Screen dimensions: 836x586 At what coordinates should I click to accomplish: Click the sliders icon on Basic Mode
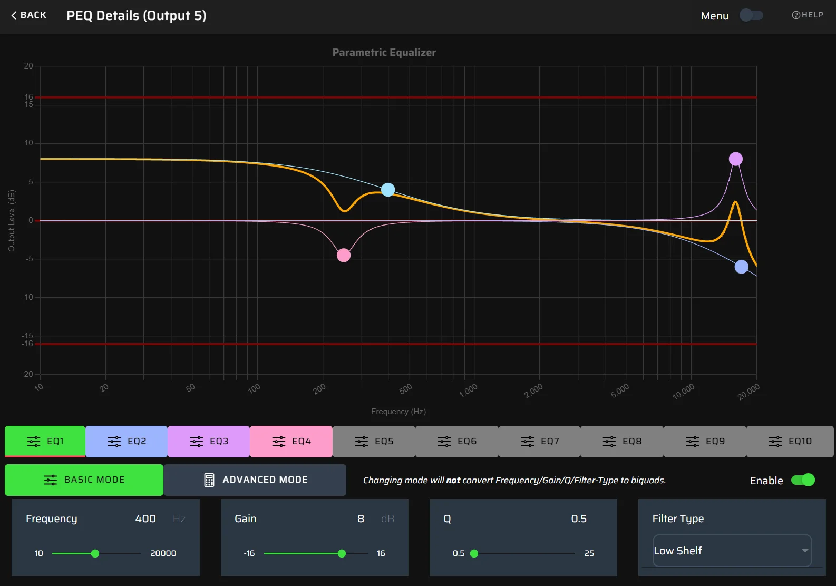[51, 480]
